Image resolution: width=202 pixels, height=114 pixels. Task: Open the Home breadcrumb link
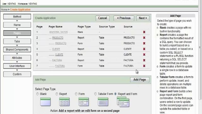[x=4, y=9]
